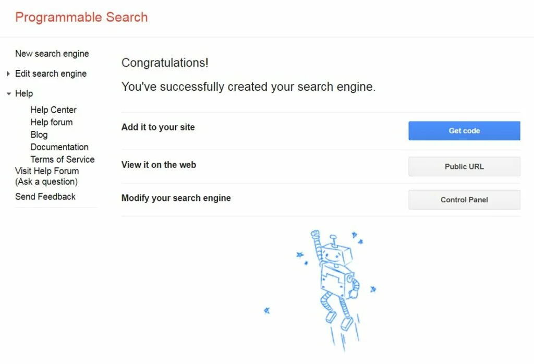Open the Control Panel button

coord(464,200)
